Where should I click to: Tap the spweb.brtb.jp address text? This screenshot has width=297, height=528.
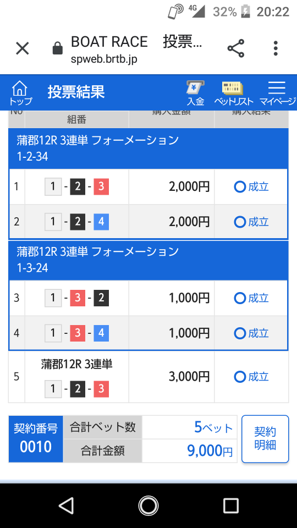click(x=104, y=59)
